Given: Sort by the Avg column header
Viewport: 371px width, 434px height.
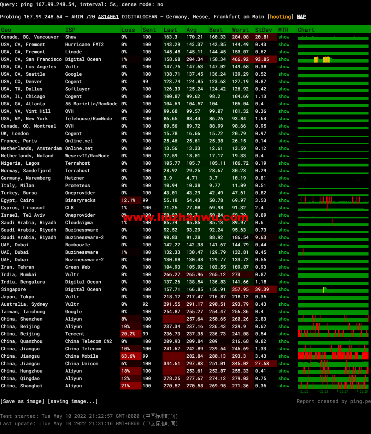Looking at the screenshot, I should coord(192,30).
